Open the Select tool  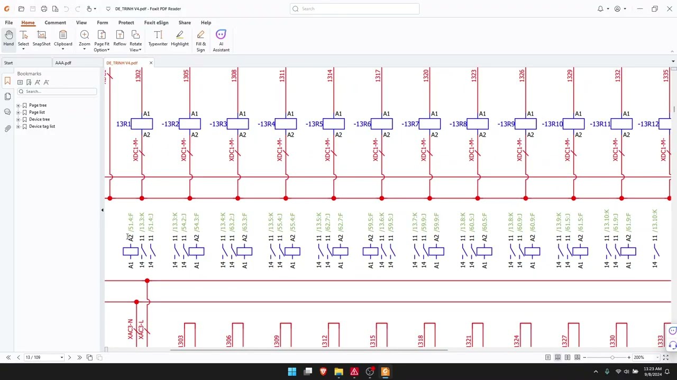[23, 41]
